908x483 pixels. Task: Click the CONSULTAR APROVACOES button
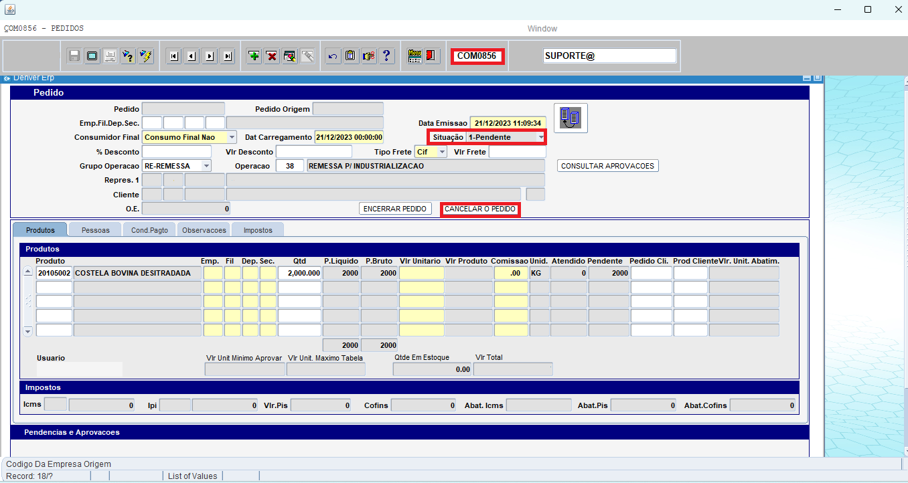tap(608, 165)
